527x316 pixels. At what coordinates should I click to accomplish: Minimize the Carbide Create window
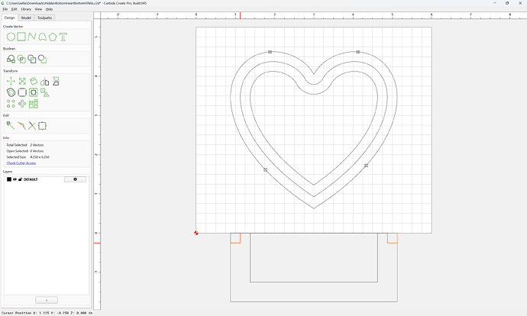click(x=495, y=3)
